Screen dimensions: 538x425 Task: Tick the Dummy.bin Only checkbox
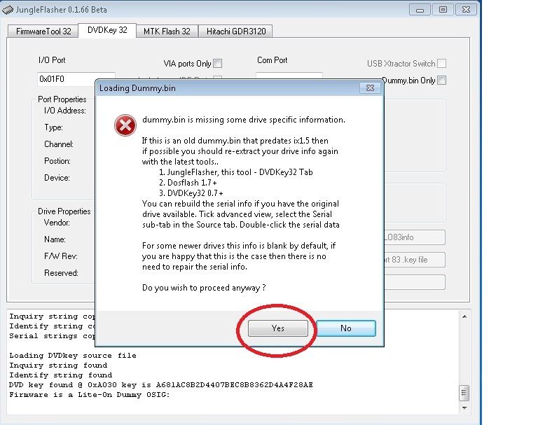[441, 81]
